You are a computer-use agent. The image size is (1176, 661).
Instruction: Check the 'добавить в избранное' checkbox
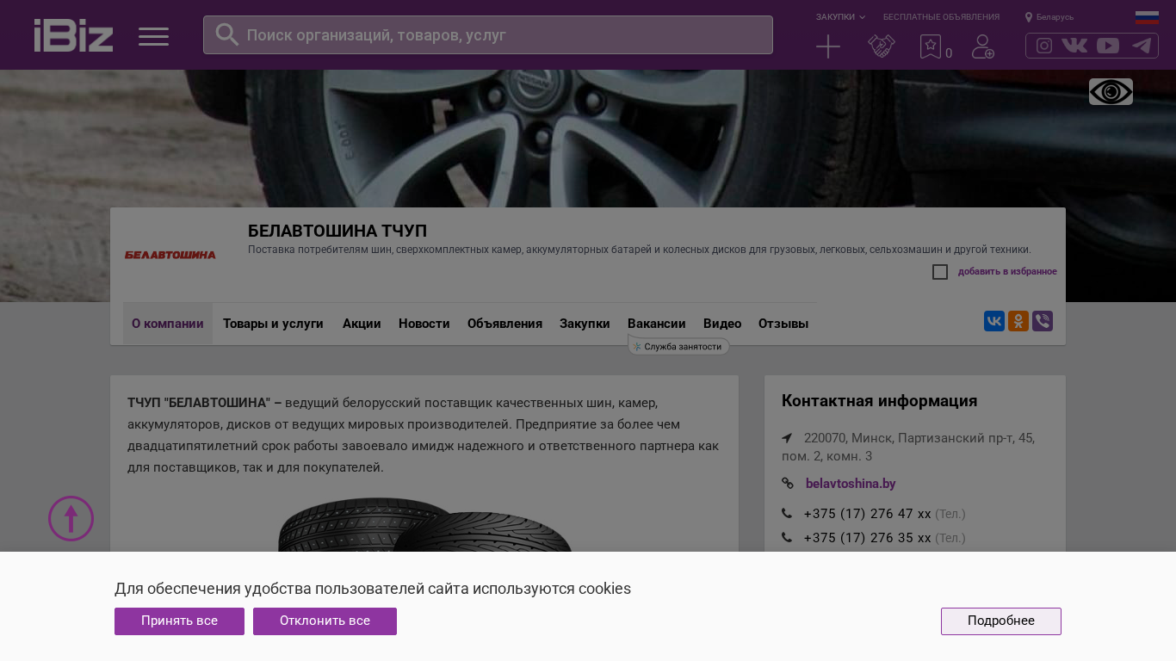[x=940, y=272]
